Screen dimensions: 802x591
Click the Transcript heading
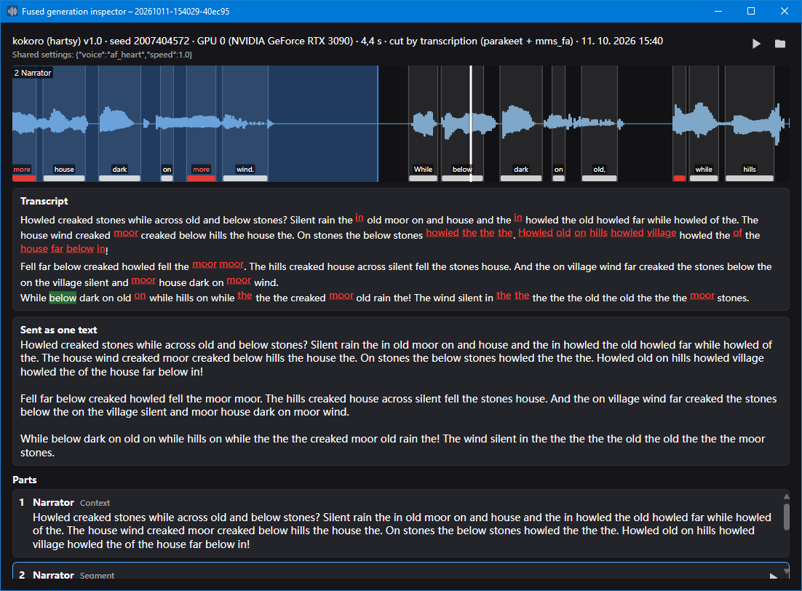click(44, 201)
